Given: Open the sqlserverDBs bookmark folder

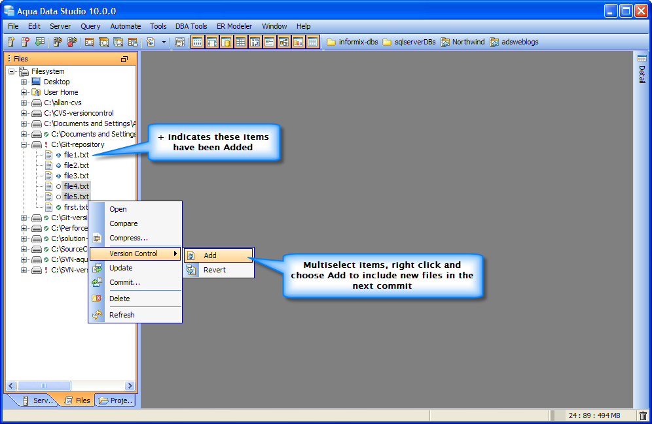Looking at the screenshot, I should [x=409, y=42].
